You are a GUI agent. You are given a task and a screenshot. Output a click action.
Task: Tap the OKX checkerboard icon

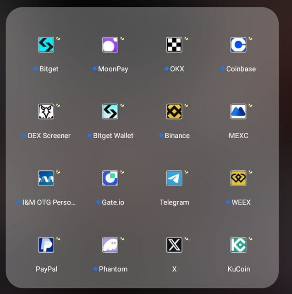pyautogui.click(x=174, y=45)
